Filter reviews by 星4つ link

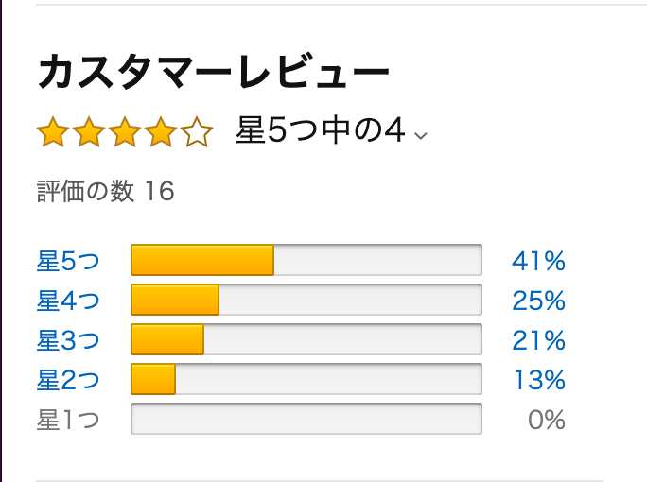pos(68,301)
